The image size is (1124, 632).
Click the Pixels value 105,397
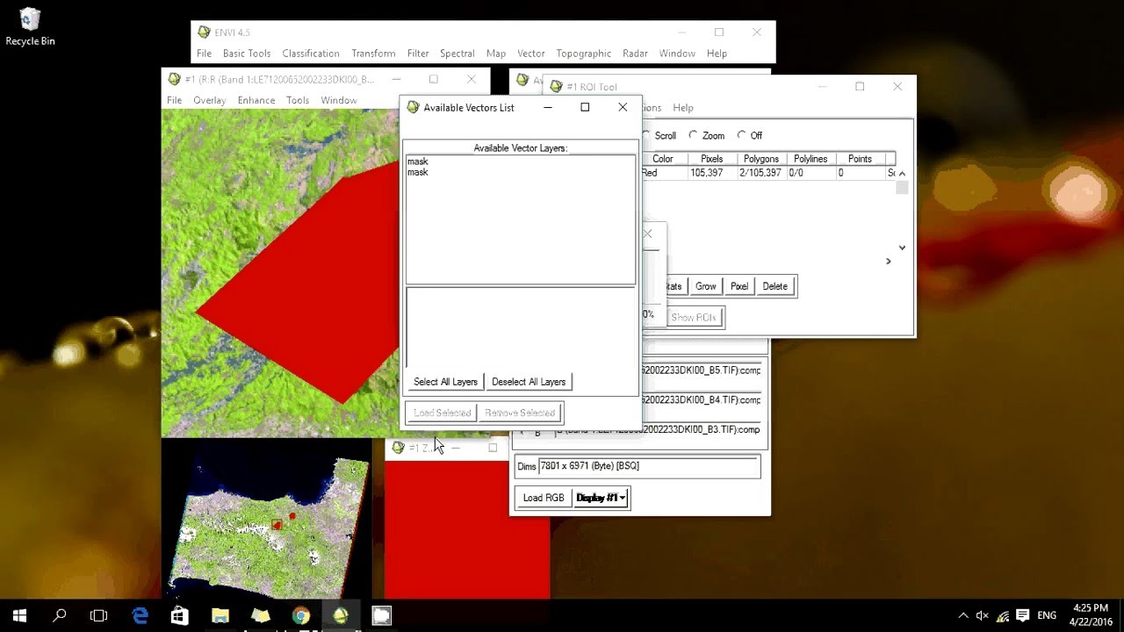(707, 173)
